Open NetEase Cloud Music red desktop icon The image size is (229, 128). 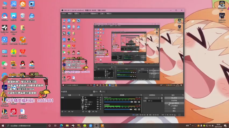coord(13,113)
